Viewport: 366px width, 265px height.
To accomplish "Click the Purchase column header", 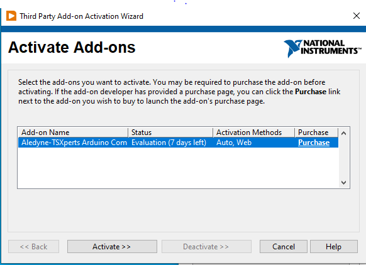I will point(316,132).
